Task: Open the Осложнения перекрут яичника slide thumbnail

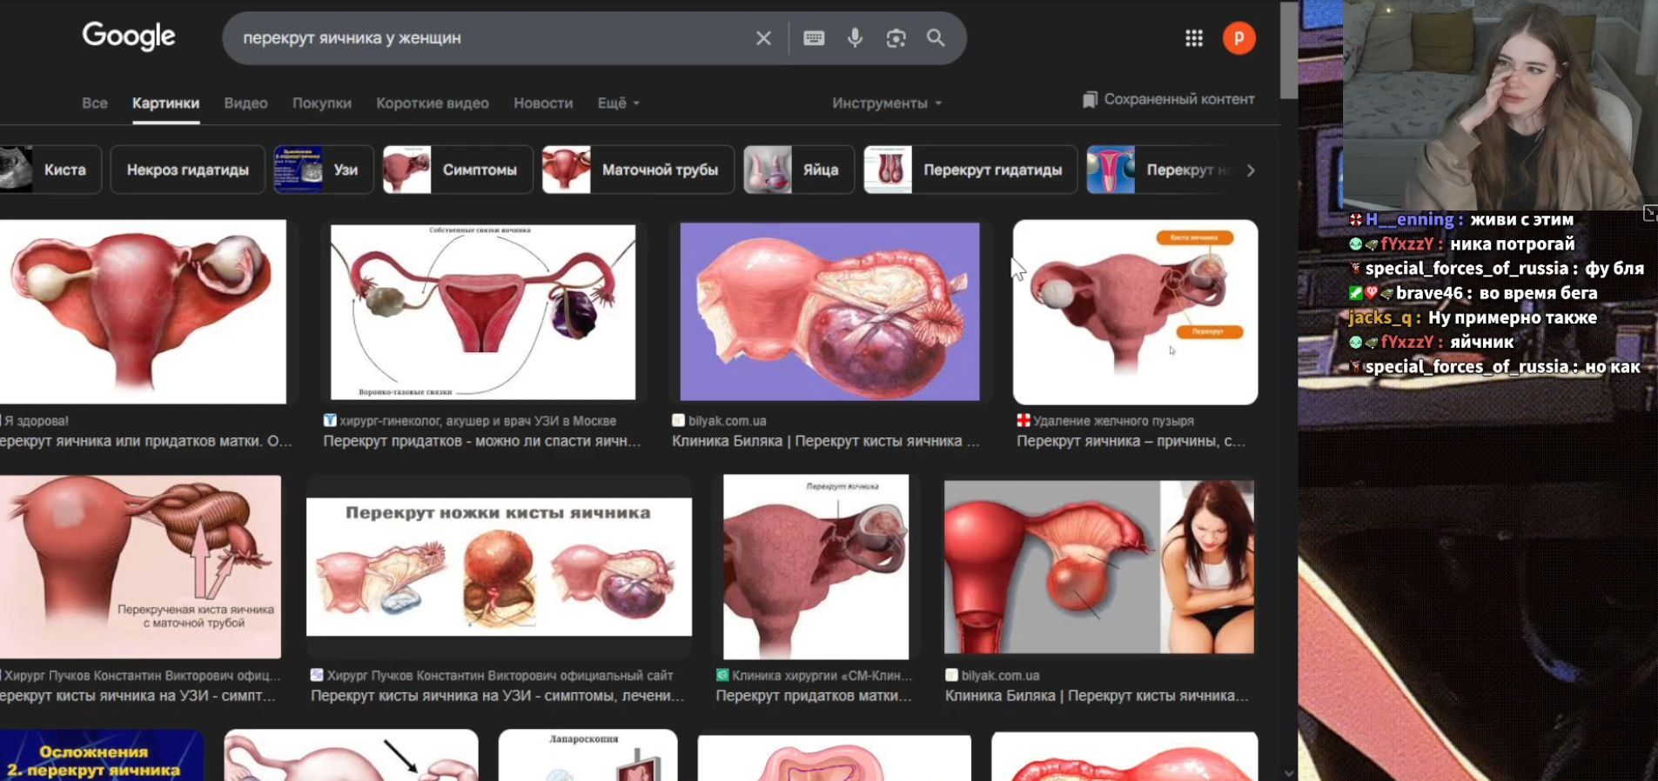Action: tap(102, 755)
